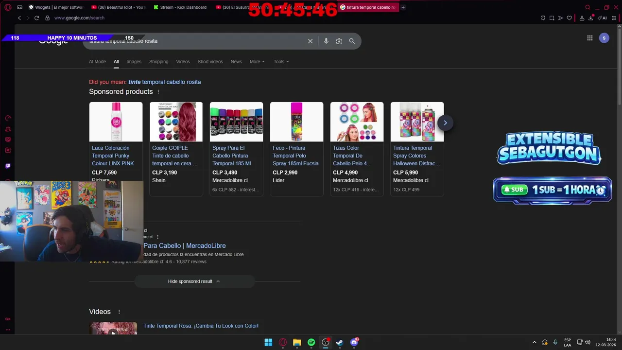Open ESP LAA language switcher
Viewport: 622px width, 350px height.
568,342
